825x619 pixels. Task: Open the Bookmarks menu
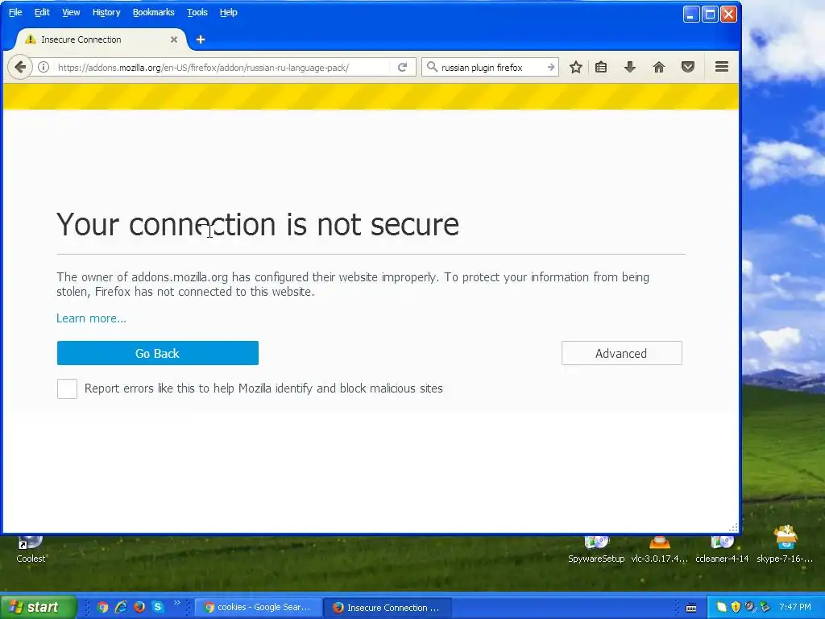[153, 12]
